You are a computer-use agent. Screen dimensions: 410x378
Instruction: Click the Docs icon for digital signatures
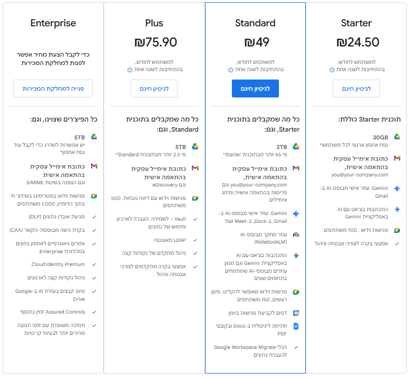point(296,326)
